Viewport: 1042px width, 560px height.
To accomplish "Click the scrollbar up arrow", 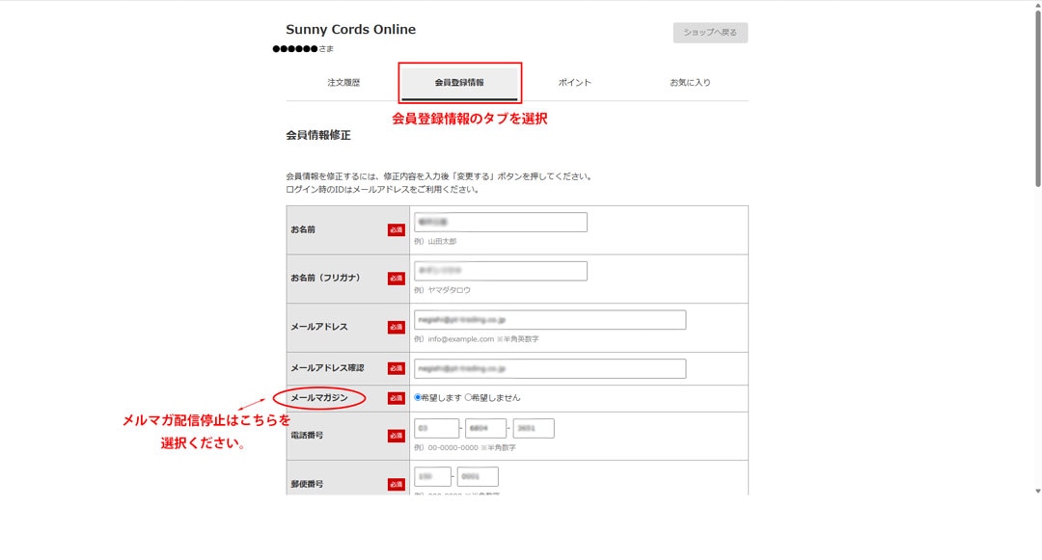I will pyautogui.click(x=1037, y=6).
